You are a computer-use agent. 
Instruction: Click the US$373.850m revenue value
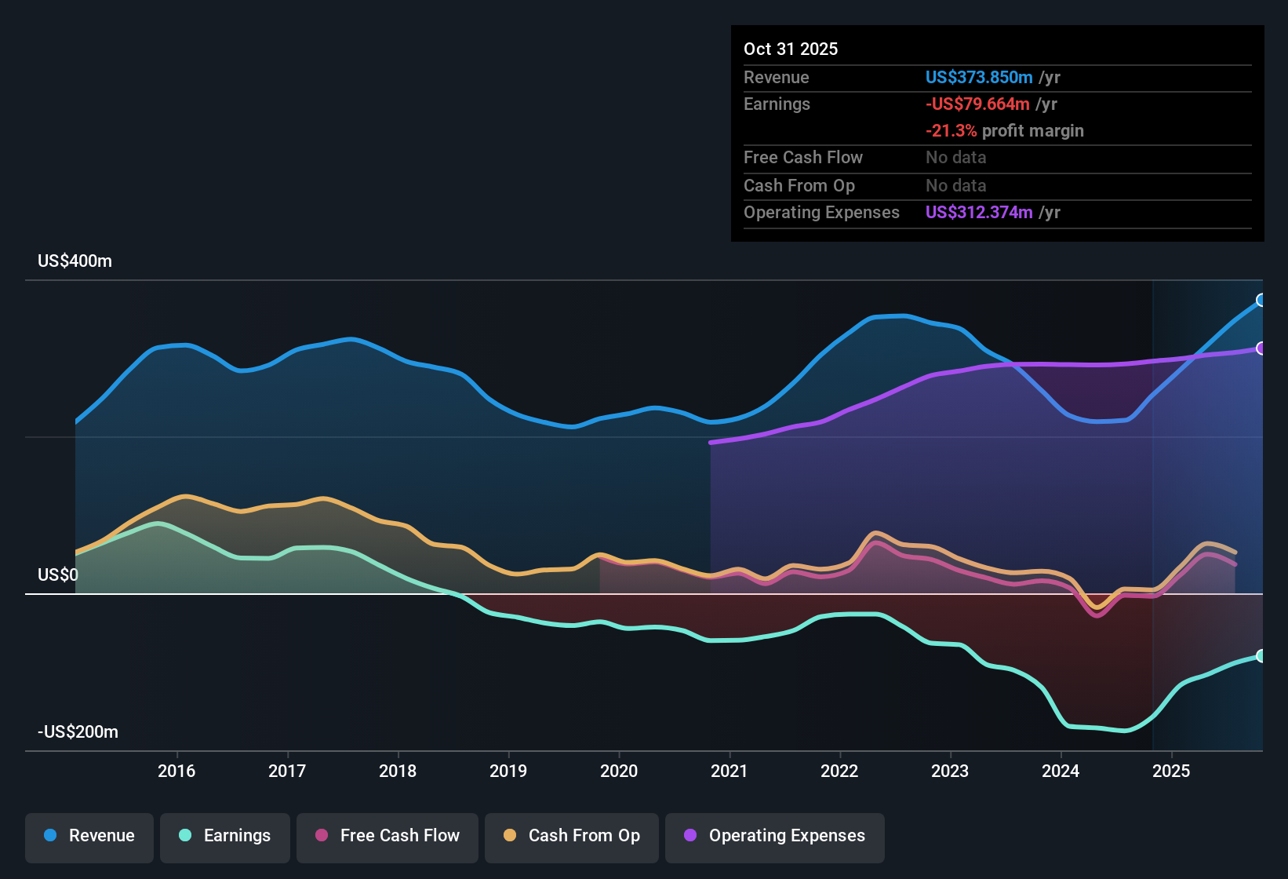coord(979,77)
